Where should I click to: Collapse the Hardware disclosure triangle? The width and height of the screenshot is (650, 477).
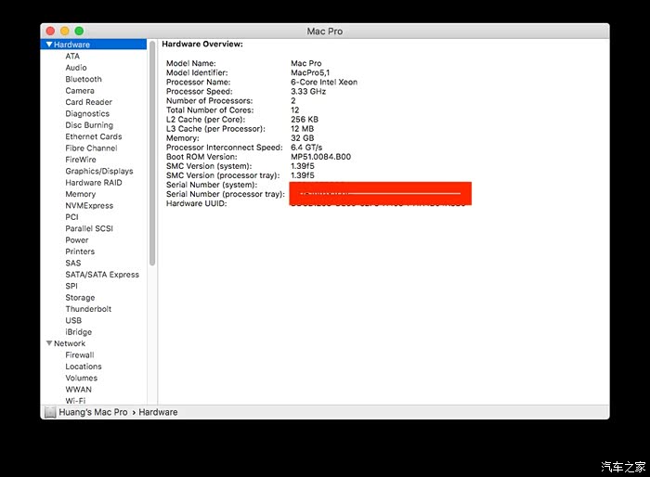coord(49,45)
